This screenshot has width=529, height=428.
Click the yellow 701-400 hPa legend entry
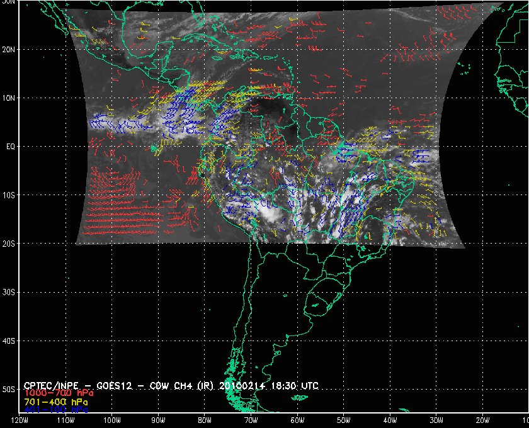pos(55,402)
